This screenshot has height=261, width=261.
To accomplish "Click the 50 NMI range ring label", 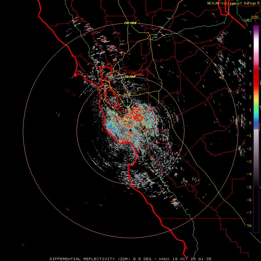I will [x=130, y=77].
